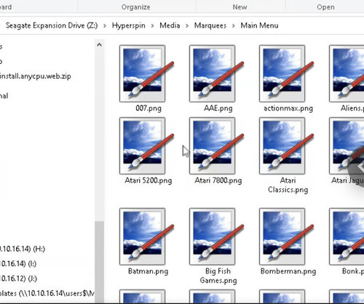
Task: Select the Aliens file icon
Action: [347, 73]
